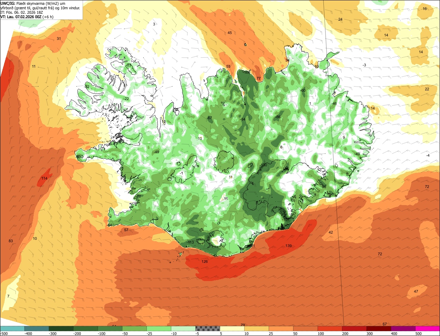Viewport: 440px width, 336px height.
Task: Click the teal swatch between -500 and -400
Action: tap(12, 328)
